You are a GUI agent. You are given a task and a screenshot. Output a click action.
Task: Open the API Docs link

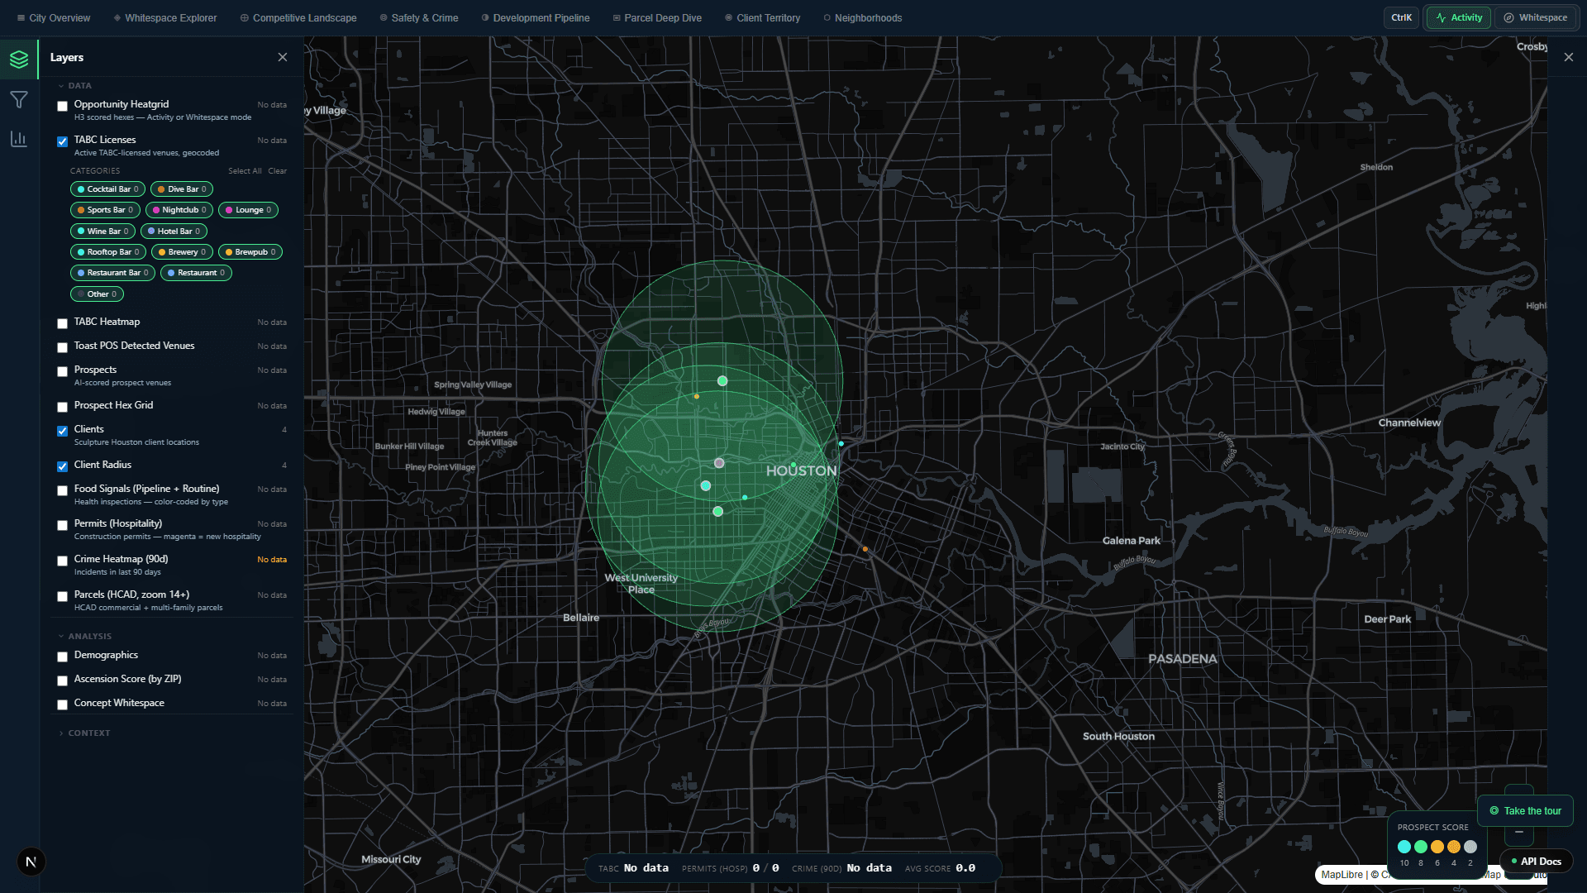[x=1536, y=862]
